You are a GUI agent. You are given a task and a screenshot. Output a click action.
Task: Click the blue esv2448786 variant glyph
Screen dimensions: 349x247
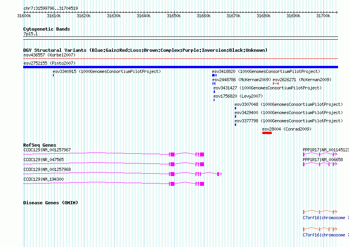[x=214, y=84]
